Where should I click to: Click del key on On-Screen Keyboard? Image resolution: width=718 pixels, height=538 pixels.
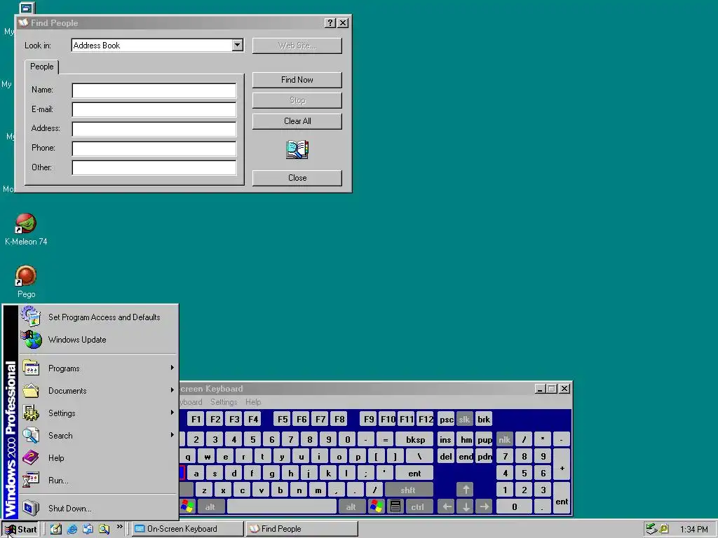tap(445, 457)
